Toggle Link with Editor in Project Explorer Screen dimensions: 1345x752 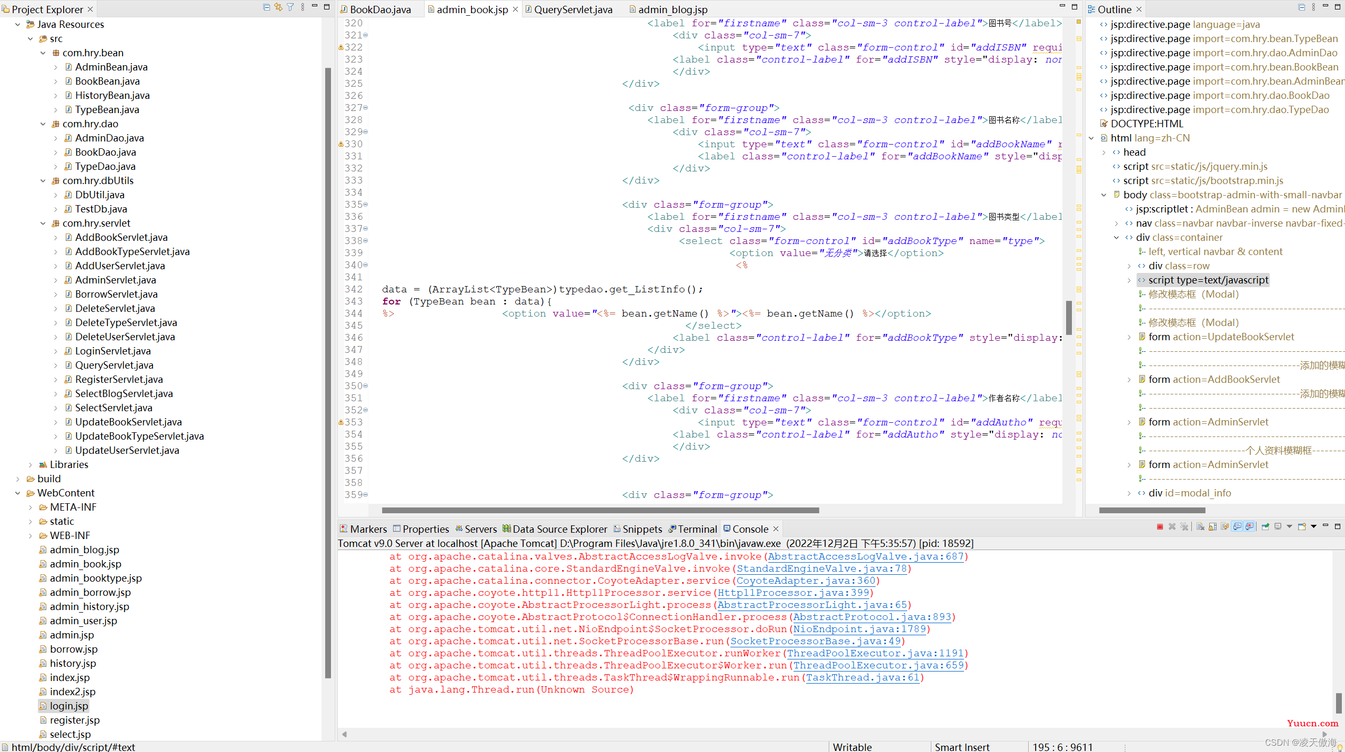278,7
